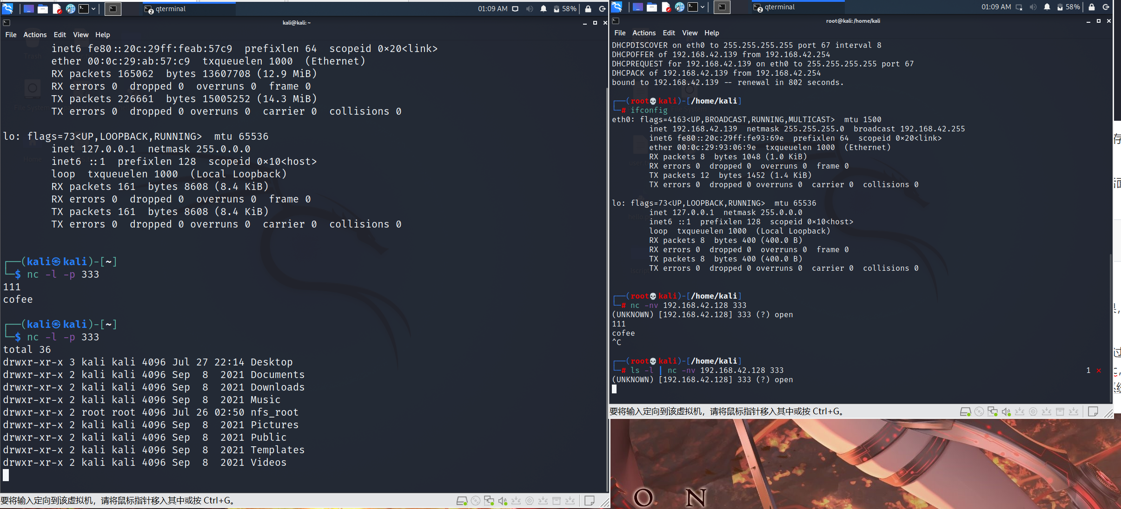Click the block cursor in the kali@kali terminal
The height and width of the screenshot is (509, 1121).
(x=6, y=475)
